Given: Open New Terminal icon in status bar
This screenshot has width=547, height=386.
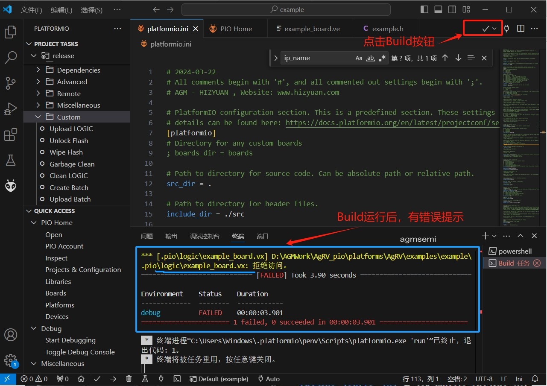Looking at the screenshot, I should point(177,379).
